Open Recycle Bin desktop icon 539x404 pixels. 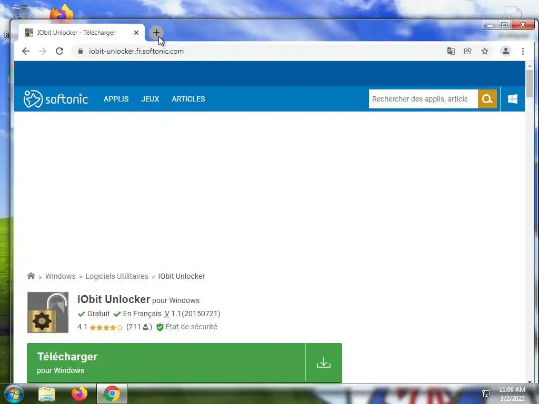(21, 12)
